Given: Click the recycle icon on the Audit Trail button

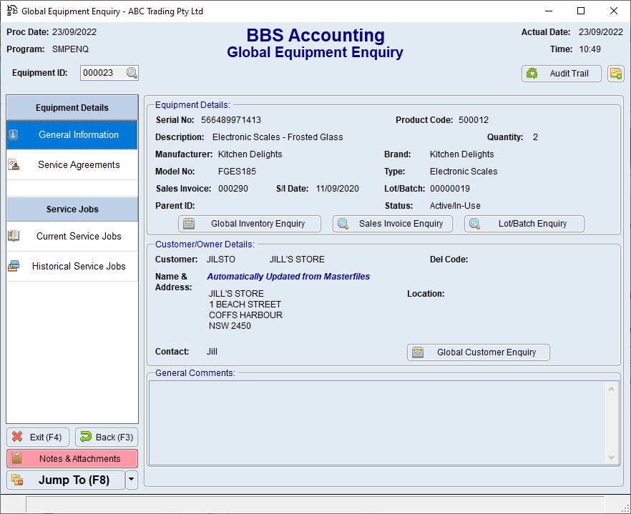Looking at the screenshot, I should tap(532, 73).
